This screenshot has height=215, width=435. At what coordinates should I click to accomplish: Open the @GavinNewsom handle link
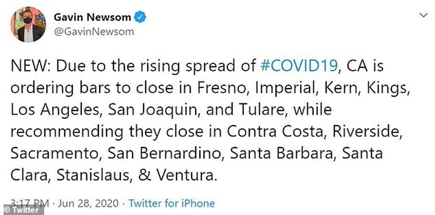(x=94, y=32)
